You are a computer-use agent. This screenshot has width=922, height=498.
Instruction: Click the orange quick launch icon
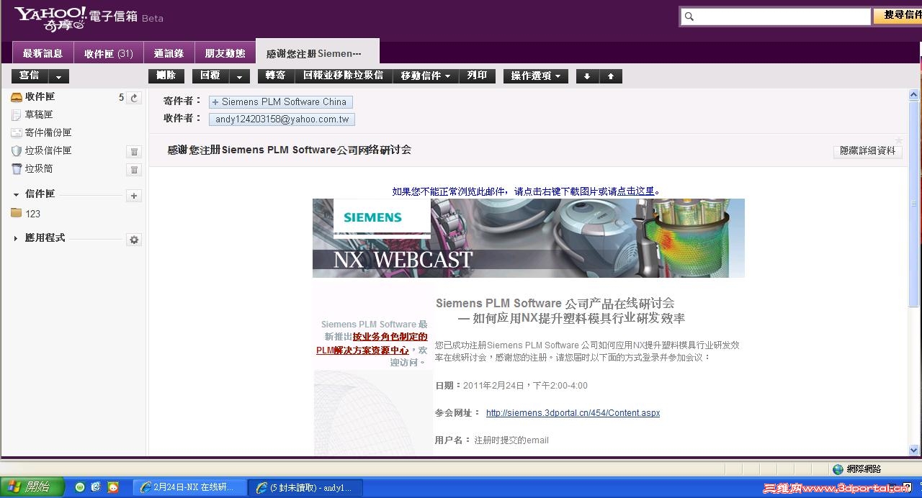tap(112, 487)
